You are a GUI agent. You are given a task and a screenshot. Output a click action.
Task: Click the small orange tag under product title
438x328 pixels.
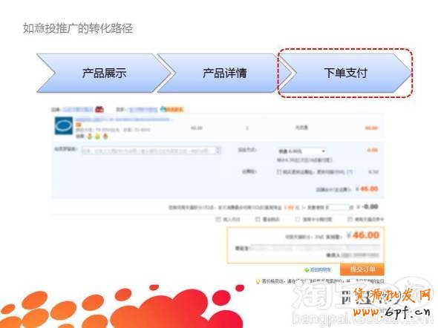[x=79, y=125]
